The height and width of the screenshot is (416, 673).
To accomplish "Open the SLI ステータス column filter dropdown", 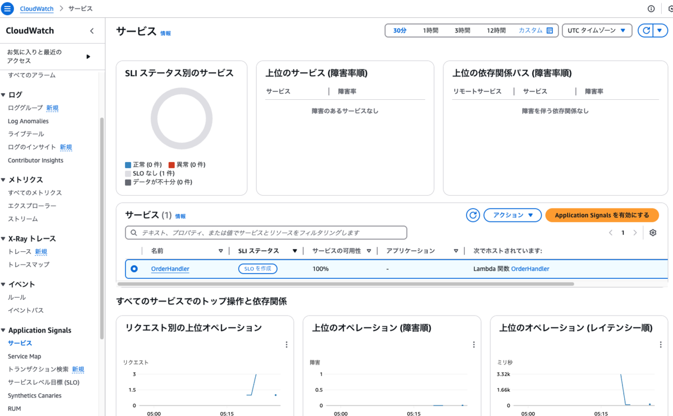I will pos(294,251).
